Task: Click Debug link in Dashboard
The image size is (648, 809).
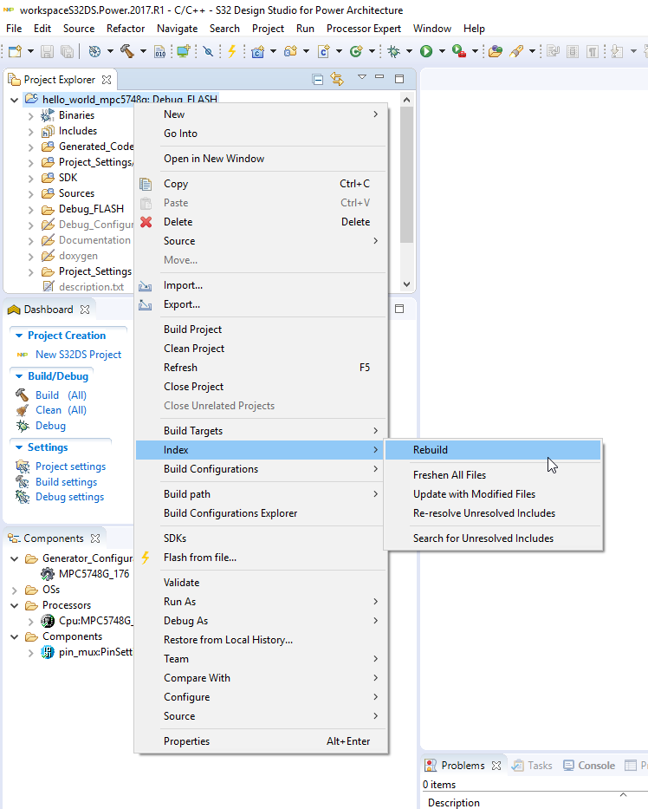Action: [x=50, y=426]
